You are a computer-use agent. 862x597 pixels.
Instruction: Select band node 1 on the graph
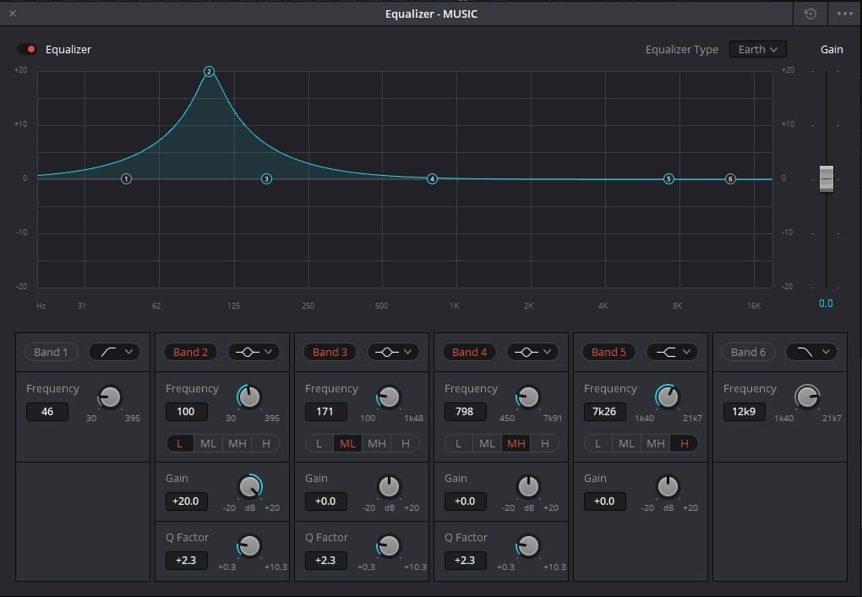coord(126,178)
